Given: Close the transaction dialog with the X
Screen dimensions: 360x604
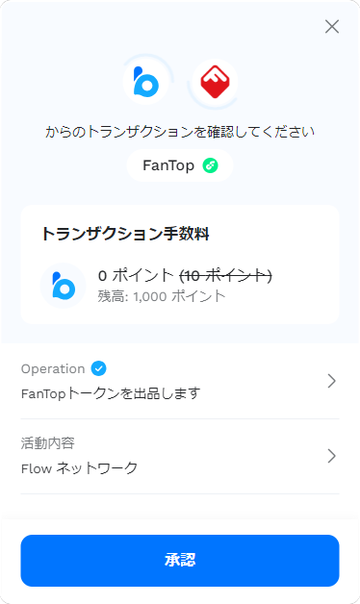Looking at the screenshot, I should 332,27.
